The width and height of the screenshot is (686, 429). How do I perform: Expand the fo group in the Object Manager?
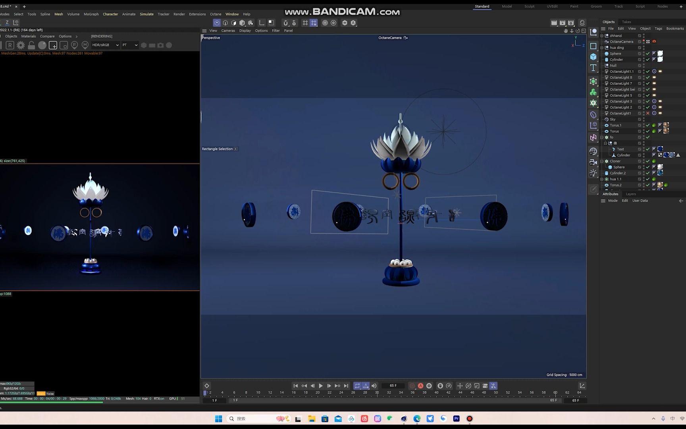pos(602,137)
